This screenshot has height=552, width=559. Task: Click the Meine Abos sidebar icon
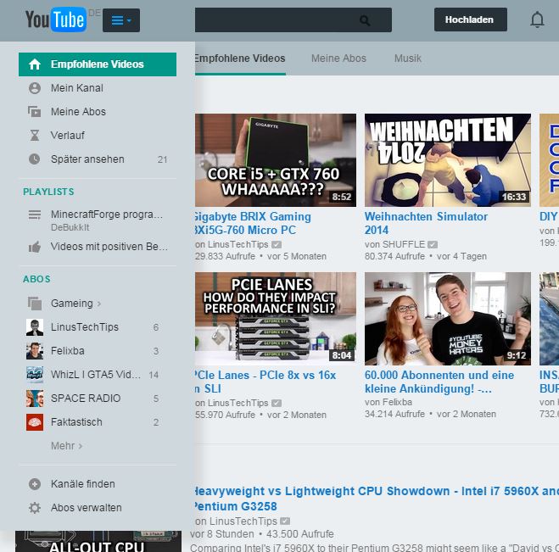35,112
